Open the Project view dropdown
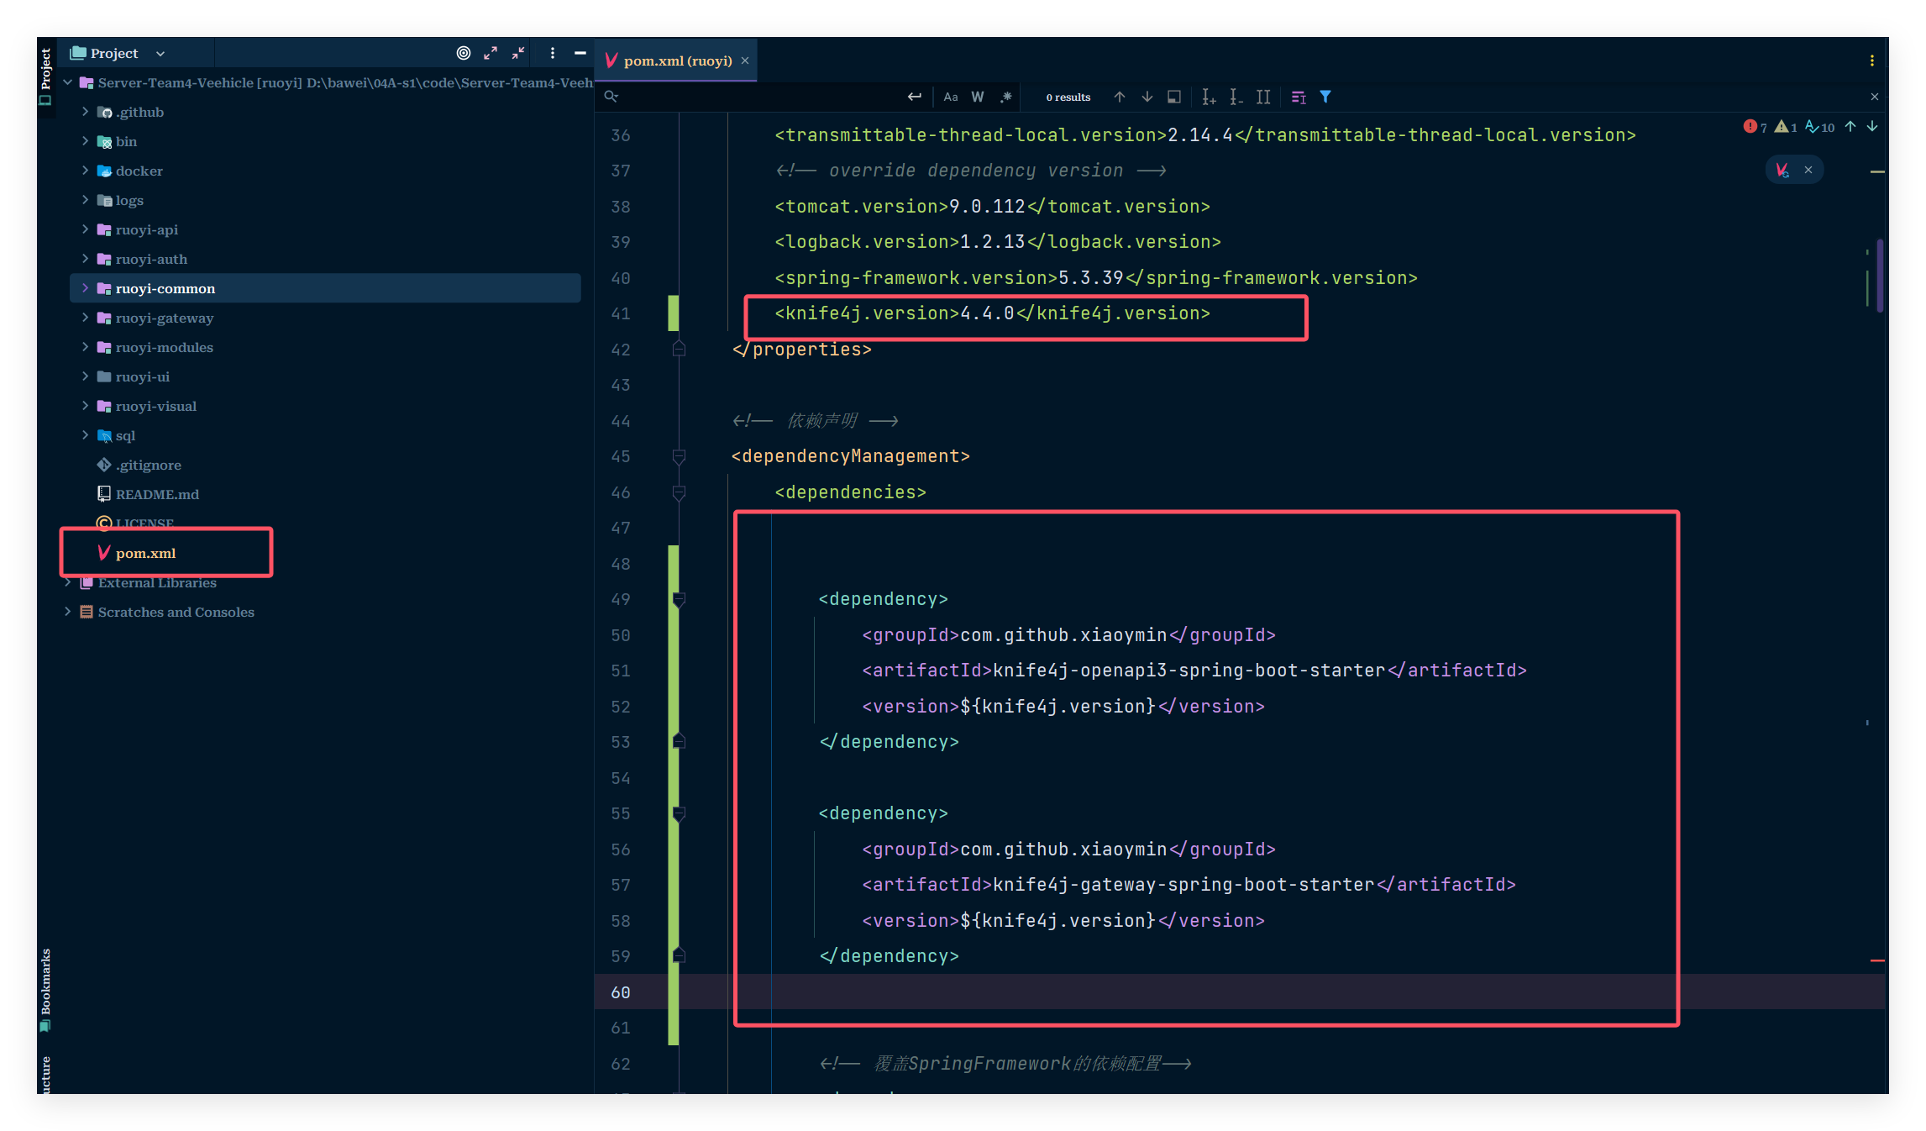The height and width of the screenshot is (1131, 1926). click(160, 54)
